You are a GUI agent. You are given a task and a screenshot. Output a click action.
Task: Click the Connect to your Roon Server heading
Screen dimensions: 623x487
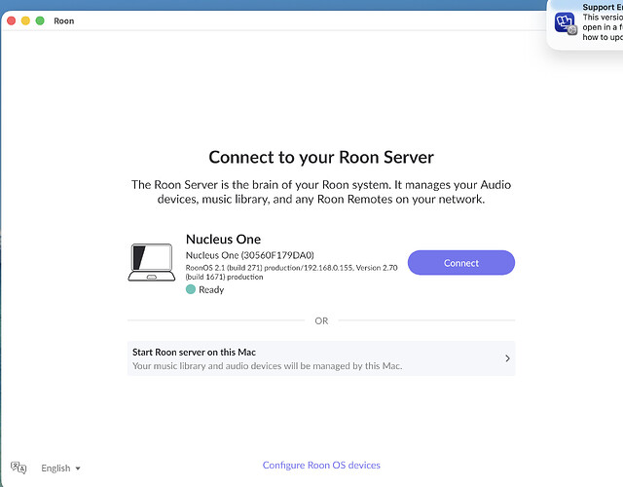(x=321, y=157)
